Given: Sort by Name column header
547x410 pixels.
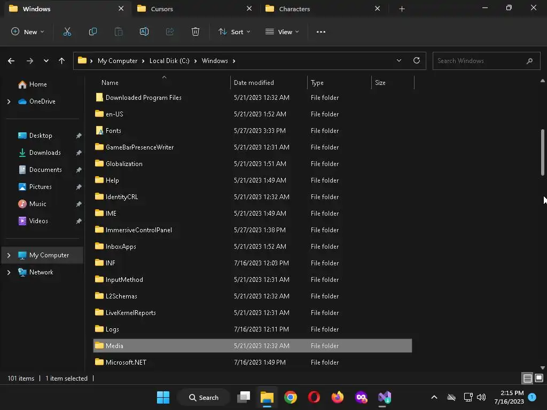Looking at the screenshot, I should click(162, 83).
